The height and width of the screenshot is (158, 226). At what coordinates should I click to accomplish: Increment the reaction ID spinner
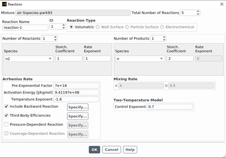(63, 25)
